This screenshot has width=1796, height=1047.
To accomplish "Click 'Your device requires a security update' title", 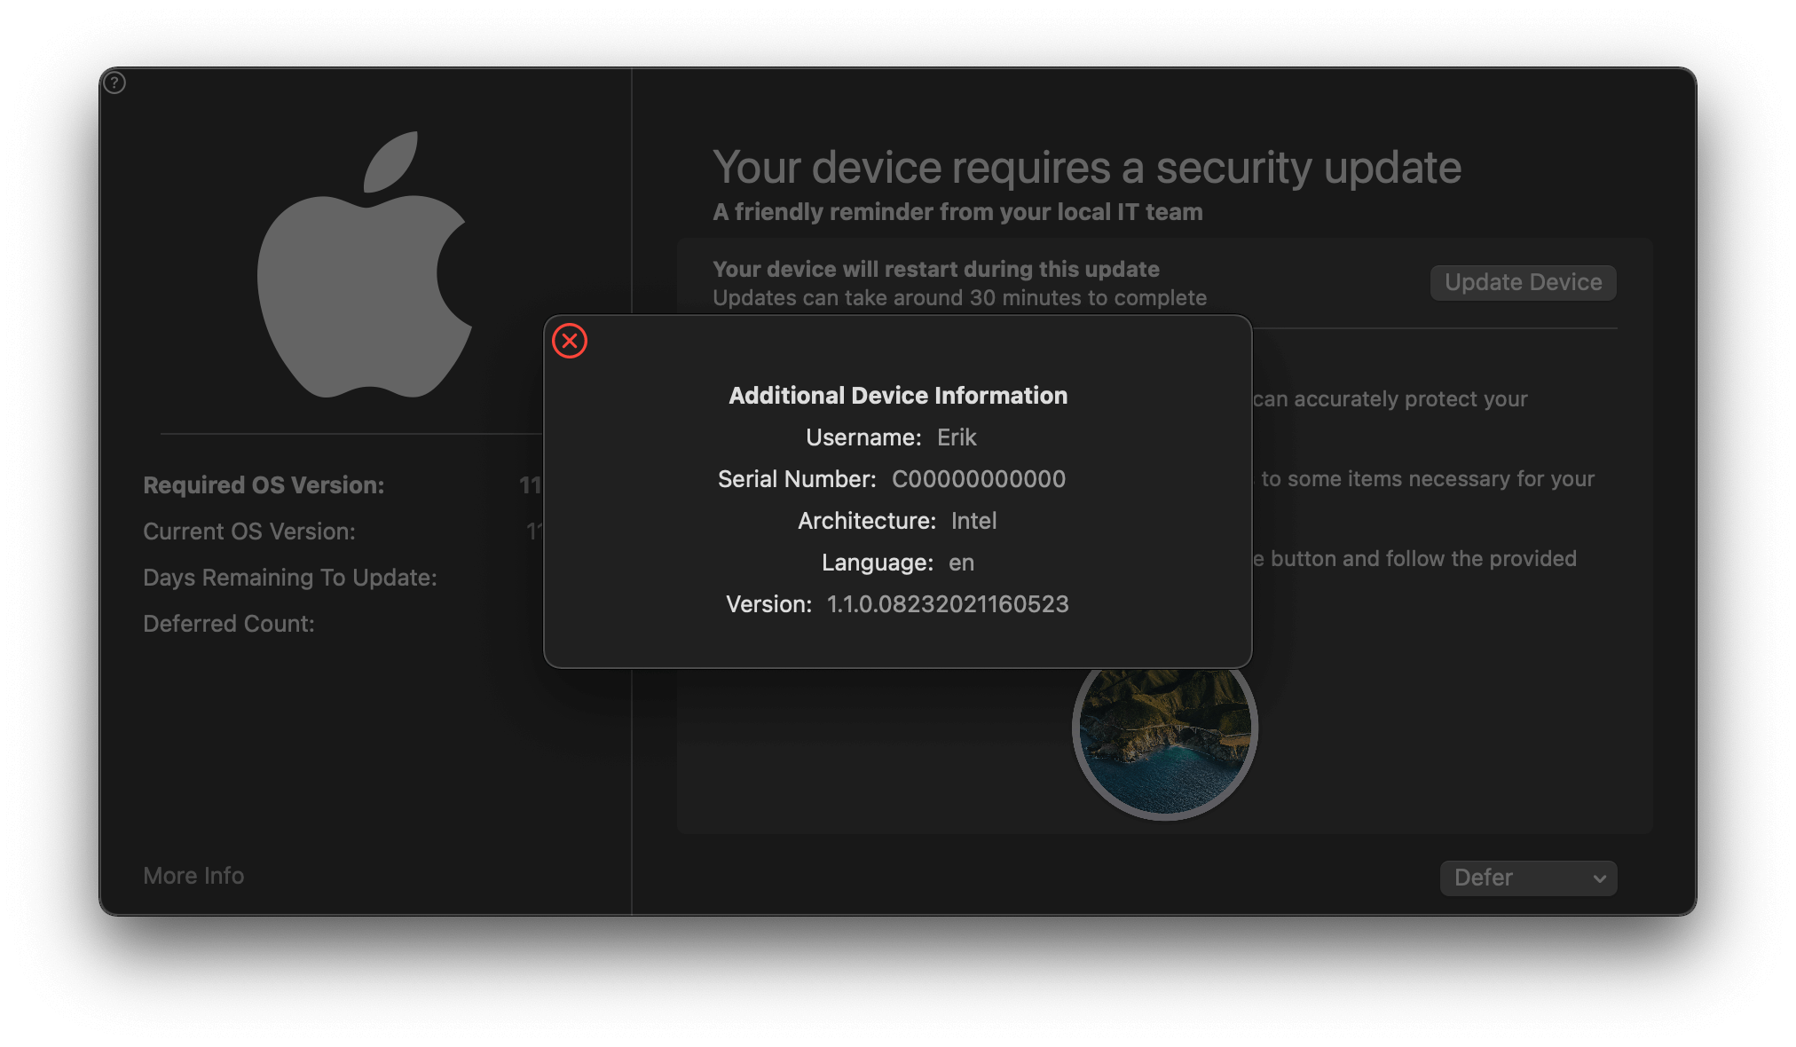I will 1087,167.
